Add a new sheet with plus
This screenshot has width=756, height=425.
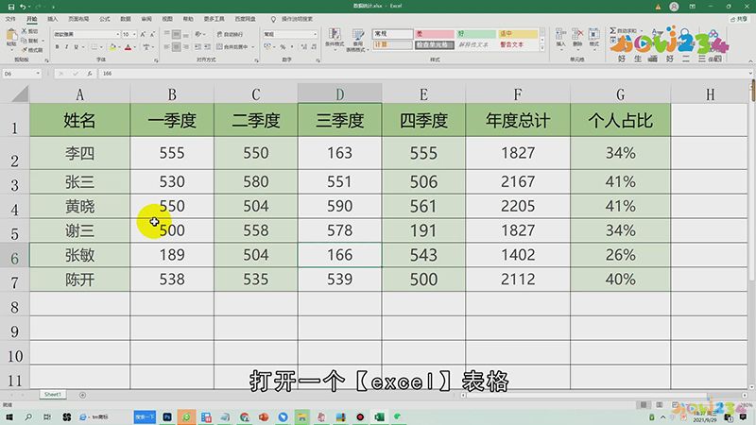point(82,395)
